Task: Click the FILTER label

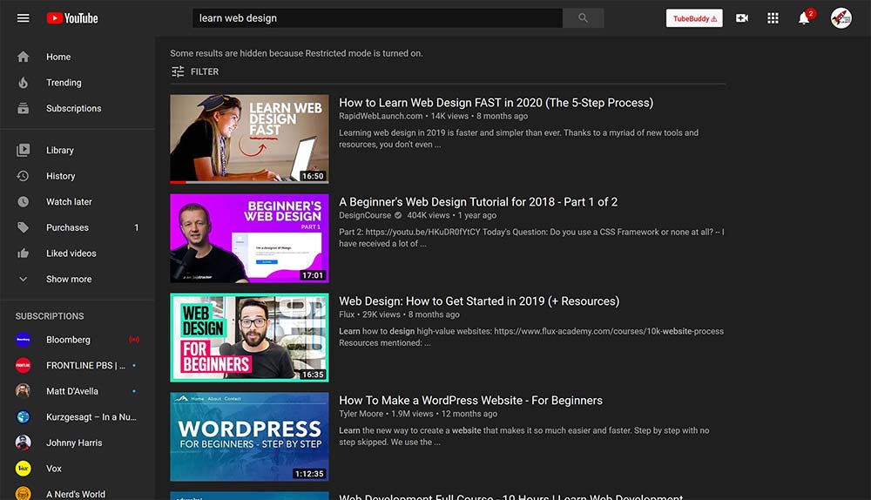Action: (x=205, y=71)
